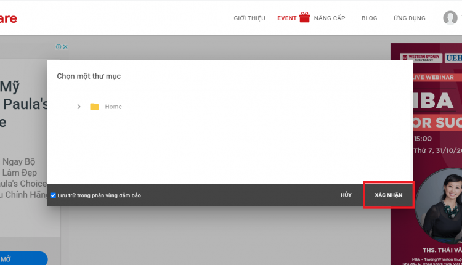
Task: Click the ad info icon
Action: click(x=59, y=47)
